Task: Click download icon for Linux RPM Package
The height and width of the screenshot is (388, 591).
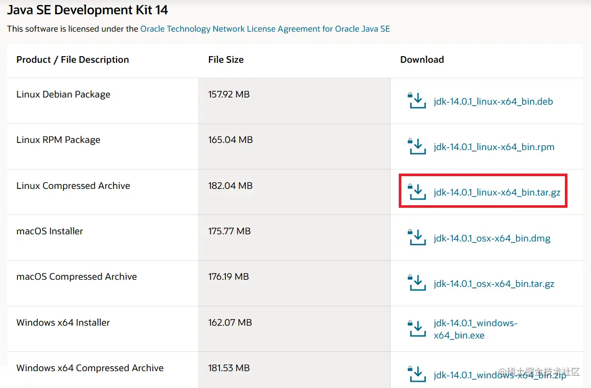Action: point(417,146)
